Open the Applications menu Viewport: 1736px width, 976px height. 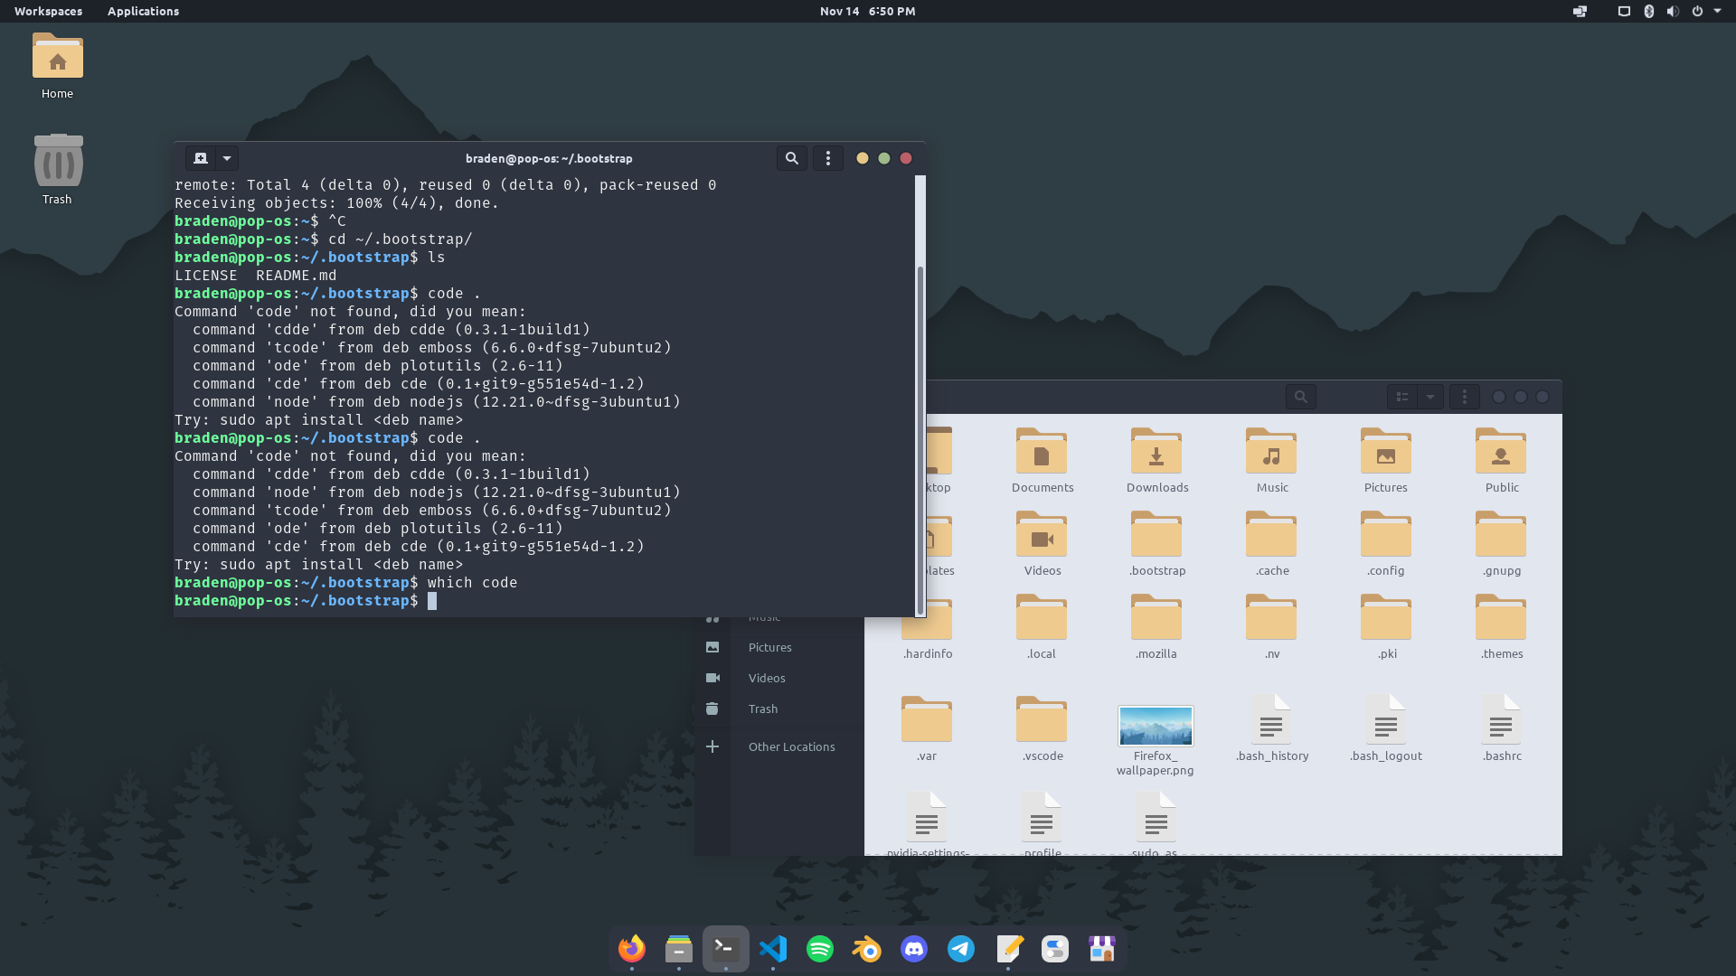point(143,11)
